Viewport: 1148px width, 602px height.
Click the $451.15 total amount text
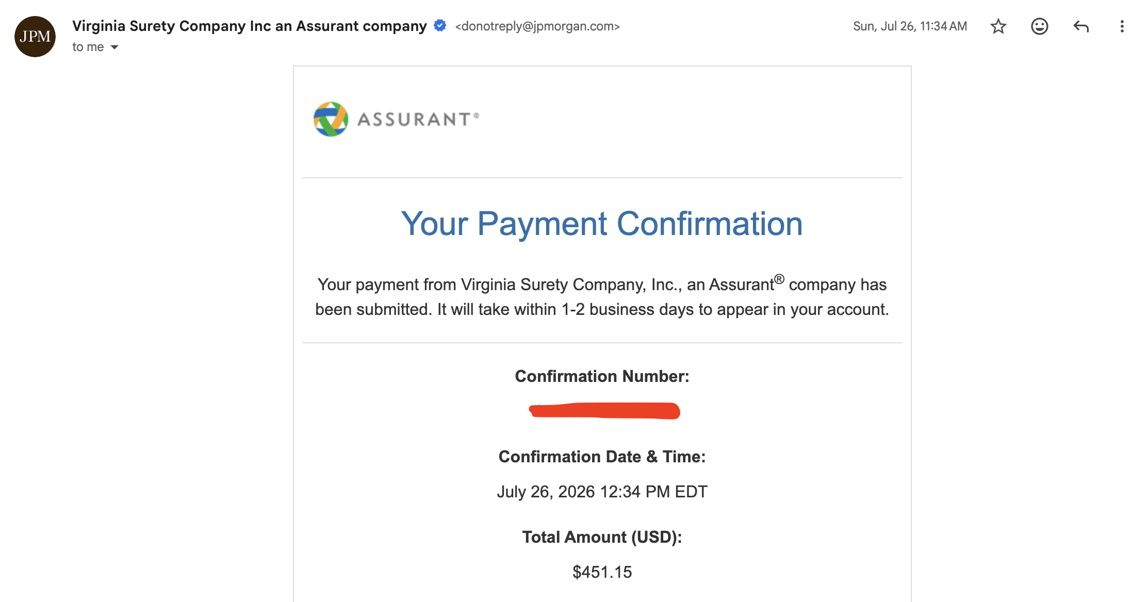point(602,572)
